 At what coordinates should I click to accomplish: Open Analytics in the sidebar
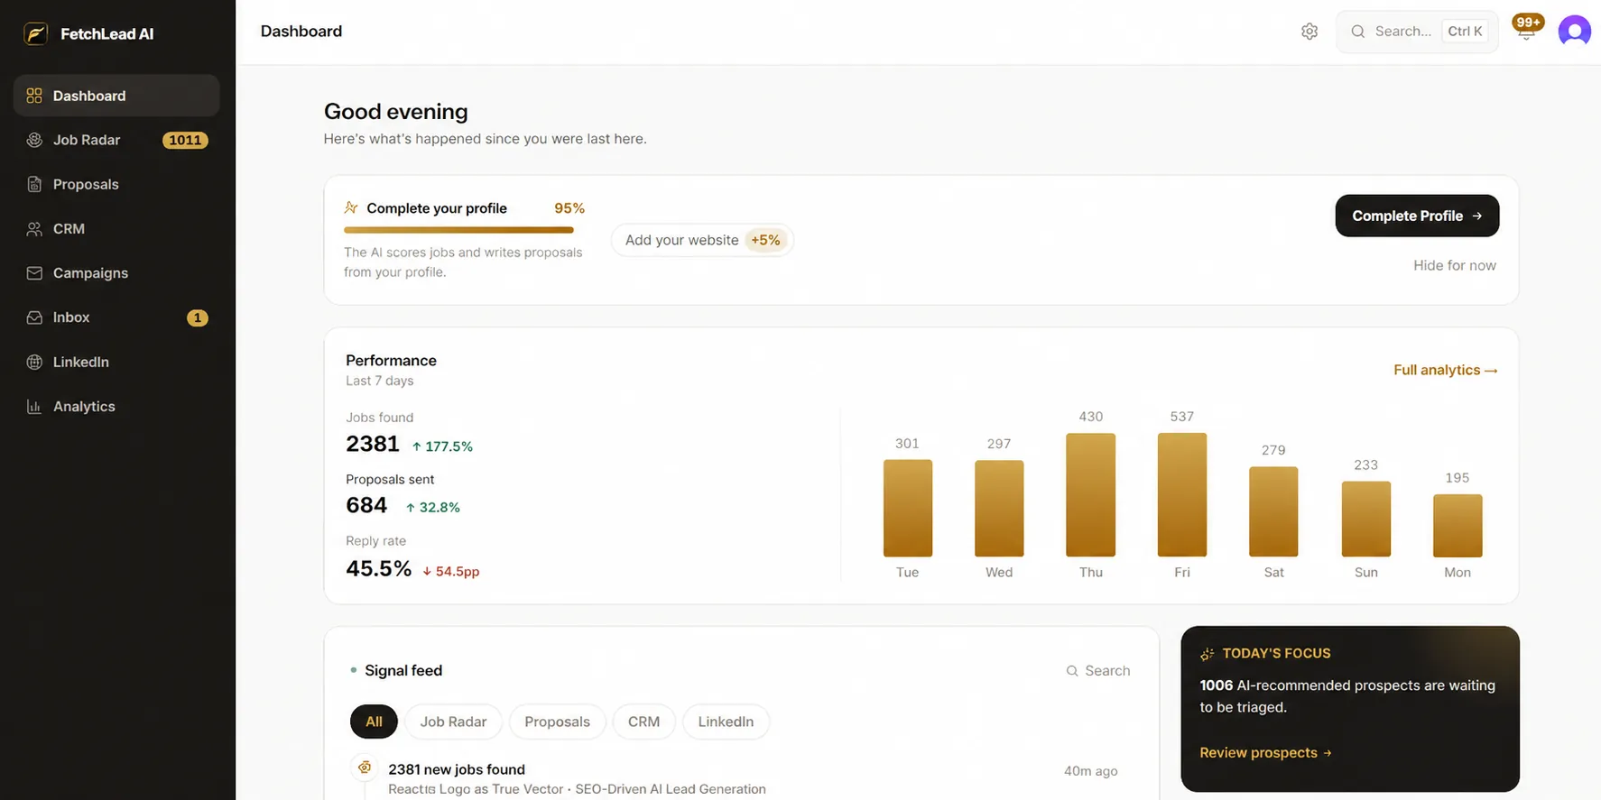click(116, 407)
